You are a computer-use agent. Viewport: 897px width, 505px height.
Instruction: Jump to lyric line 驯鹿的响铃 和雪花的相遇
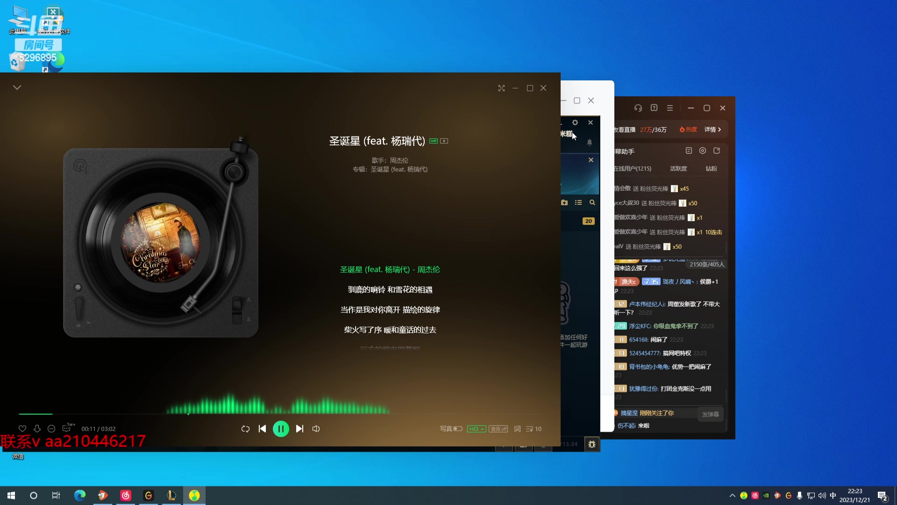pyautogui.click(x=390, y=289)
